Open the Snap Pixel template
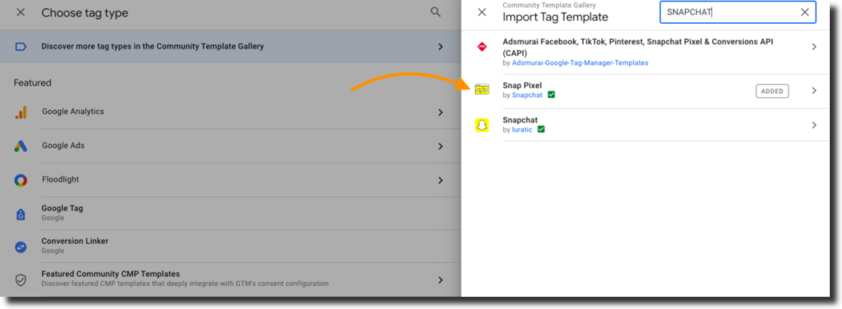The height and width of the screenshot is (309, 842). tap(646, 91)
